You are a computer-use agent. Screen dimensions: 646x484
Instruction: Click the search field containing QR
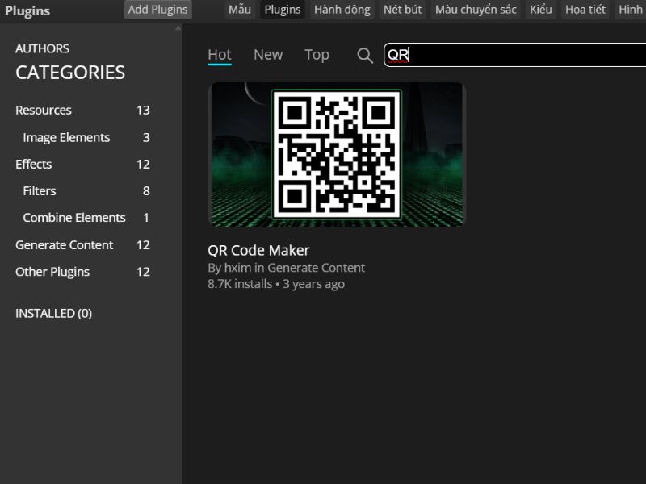click(514, 55)
